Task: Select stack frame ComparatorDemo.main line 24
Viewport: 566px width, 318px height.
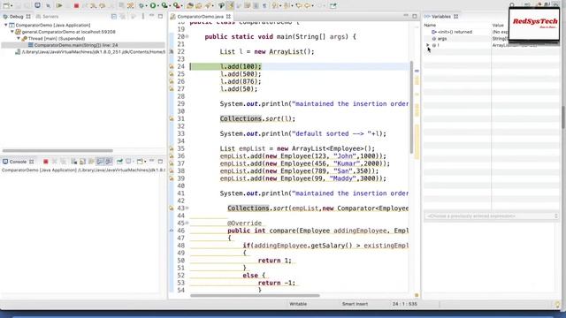Action: click(76, 45)
